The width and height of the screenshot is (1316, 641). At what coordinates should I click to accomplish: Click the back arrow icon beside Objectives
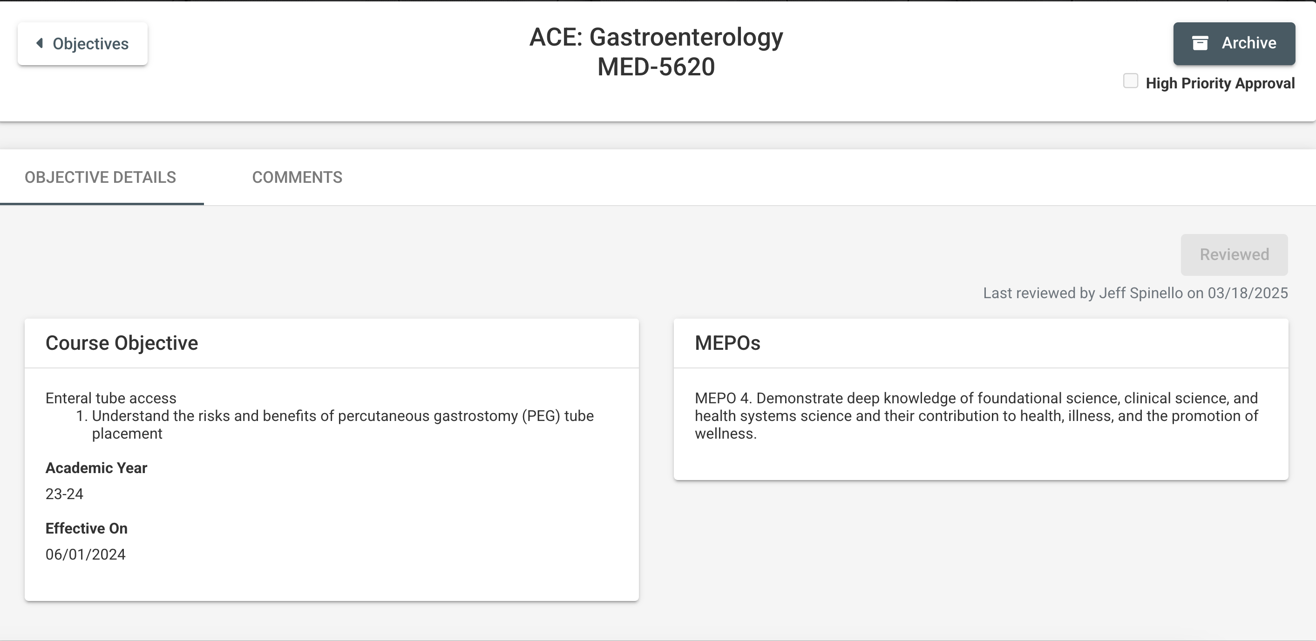[x=39, y=43]
